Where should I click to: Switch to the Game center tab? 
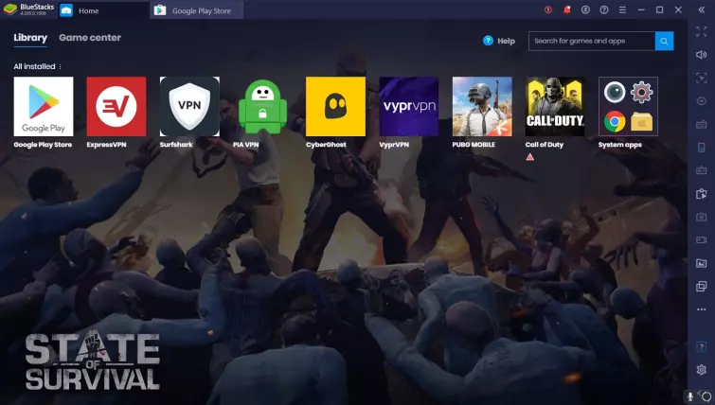click(90, 38)
